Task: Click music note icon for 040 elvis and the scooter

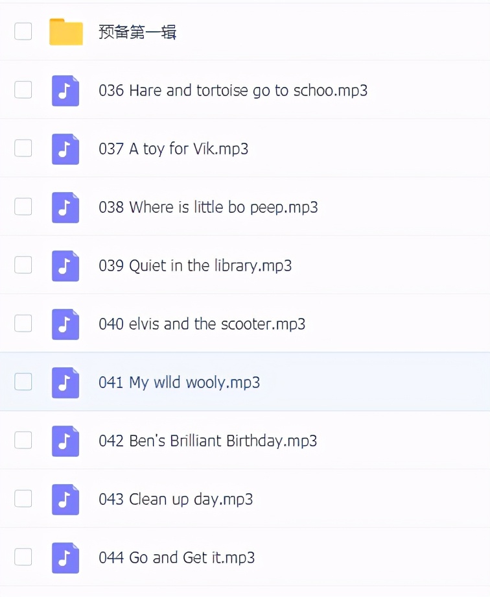Action: (65, 324)
